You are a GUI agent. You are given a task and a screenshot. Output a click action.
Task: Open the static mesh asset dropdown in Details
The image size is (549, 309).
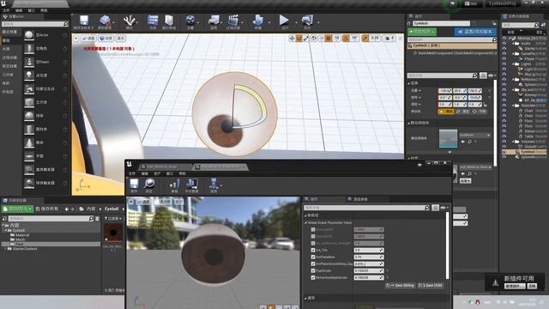pos(474,135)
